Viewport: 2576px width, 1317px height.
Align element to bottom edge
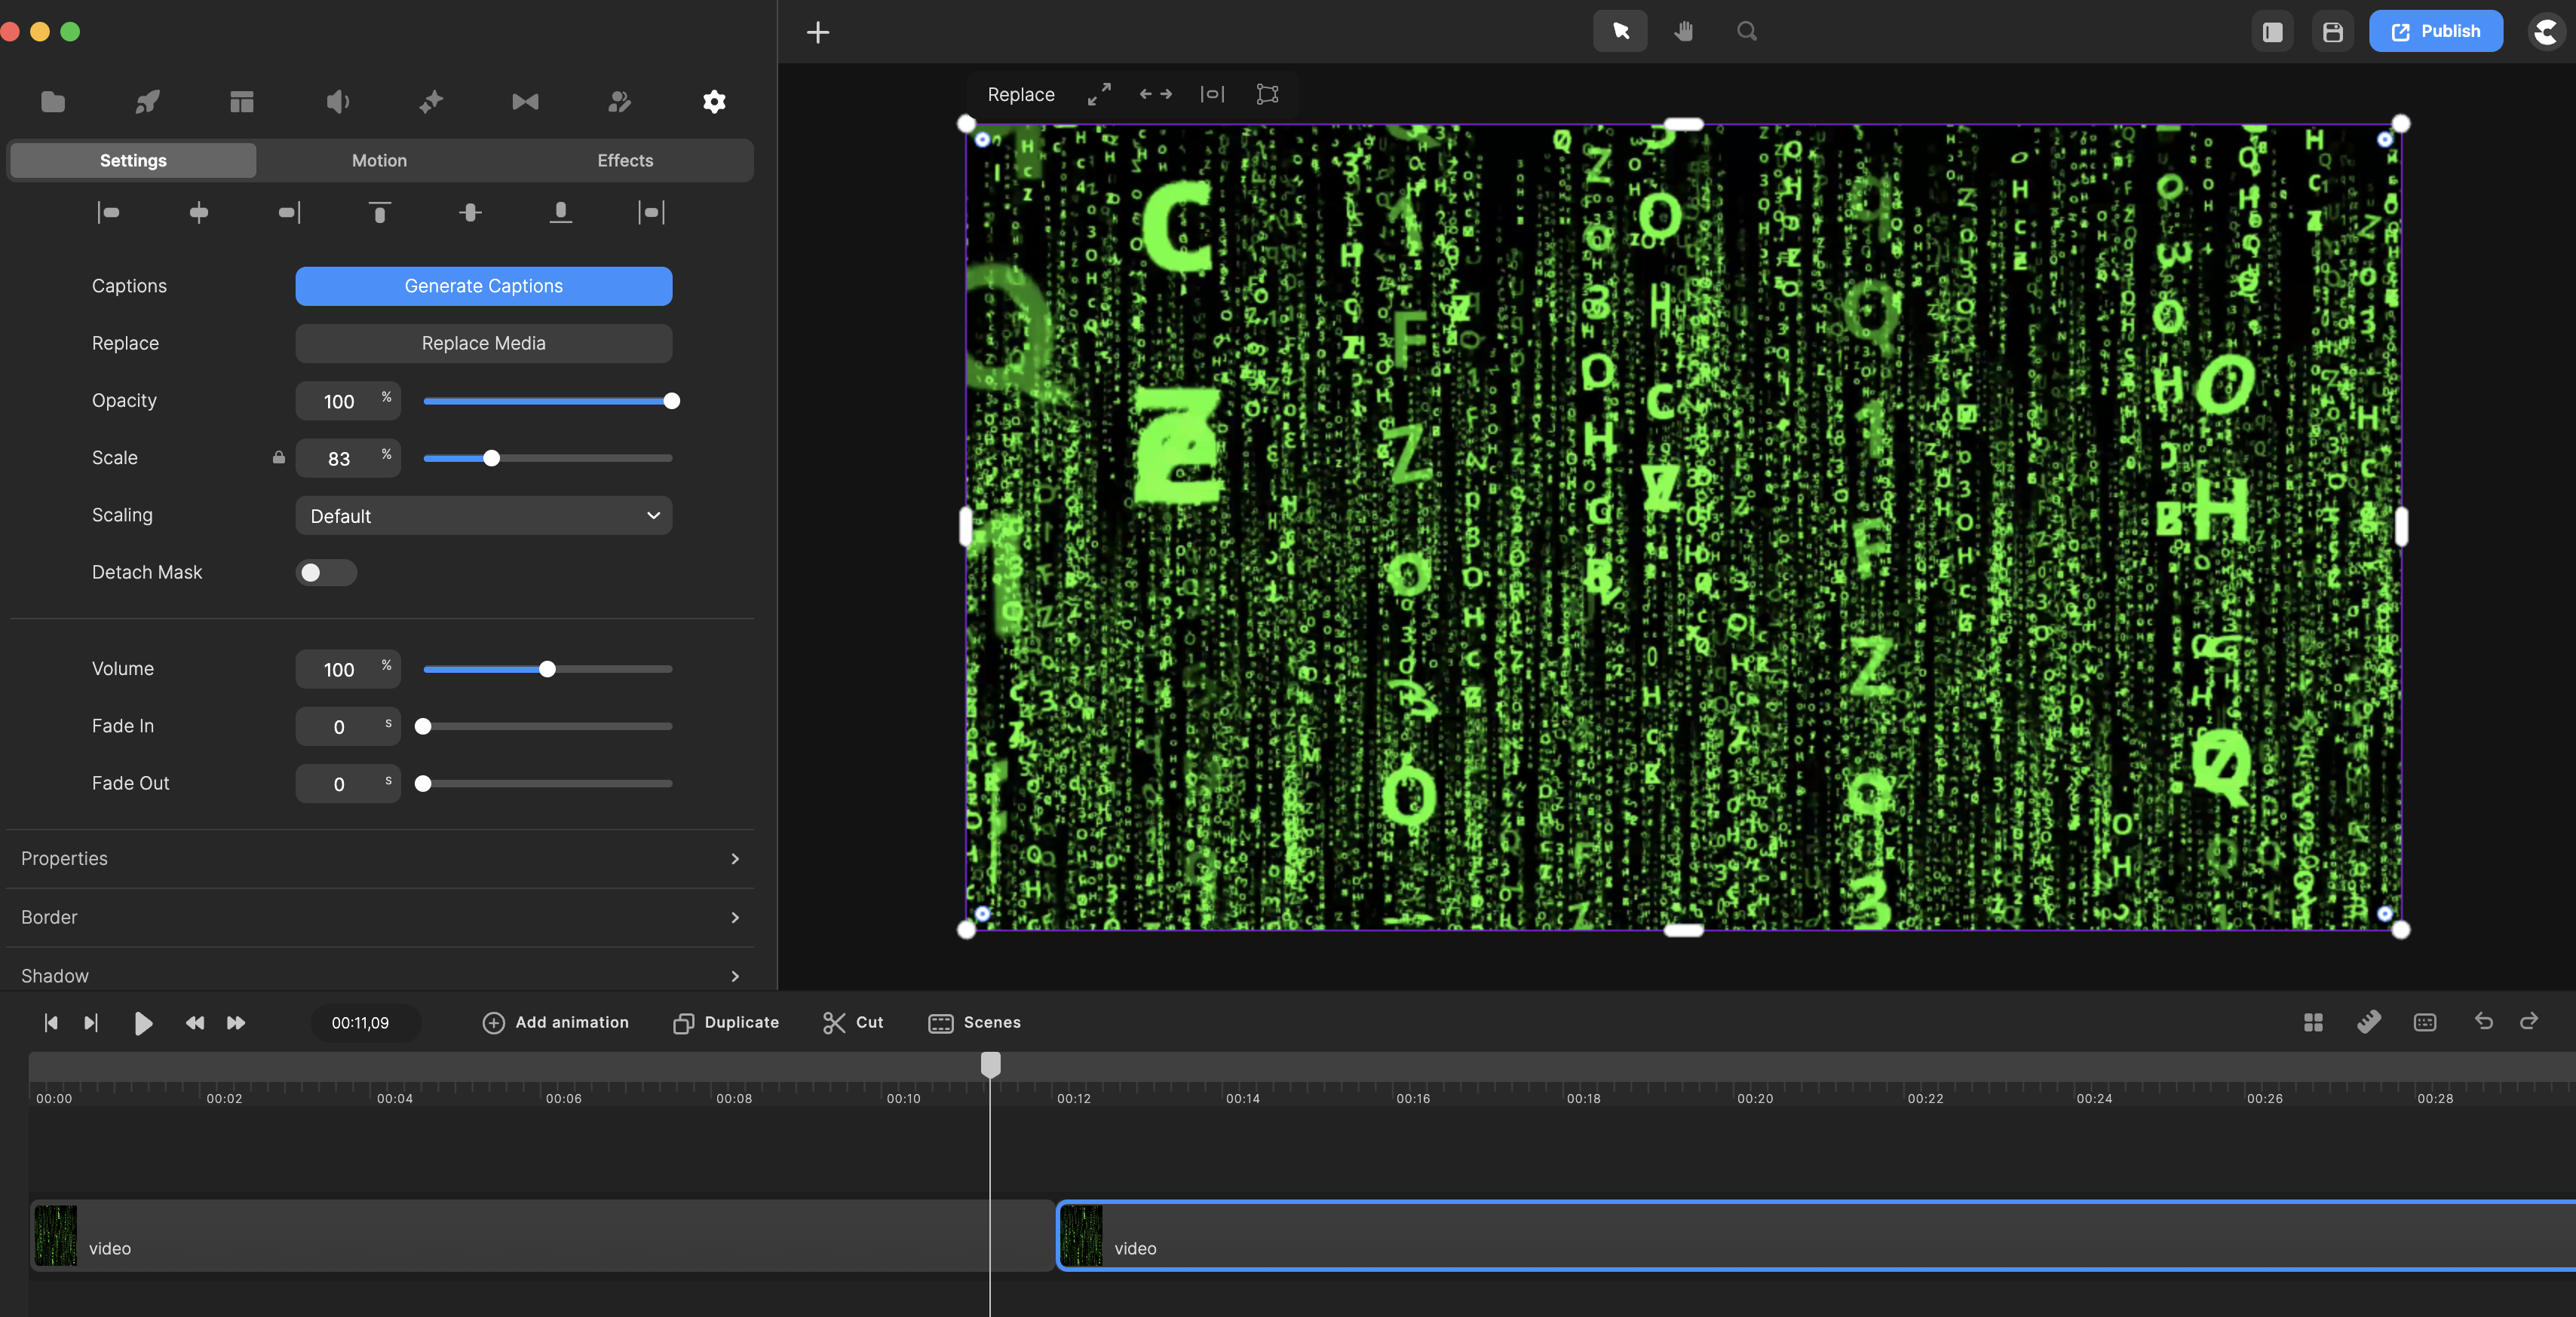pos(561,212)
